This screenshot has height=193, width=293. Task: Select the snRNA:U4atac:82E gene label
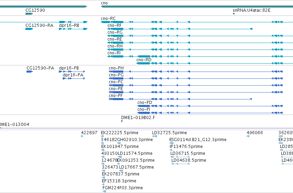(x=252, y=10)
